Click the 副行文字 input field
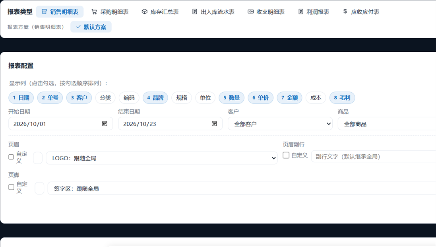436x247 pixels. (374, 156)
